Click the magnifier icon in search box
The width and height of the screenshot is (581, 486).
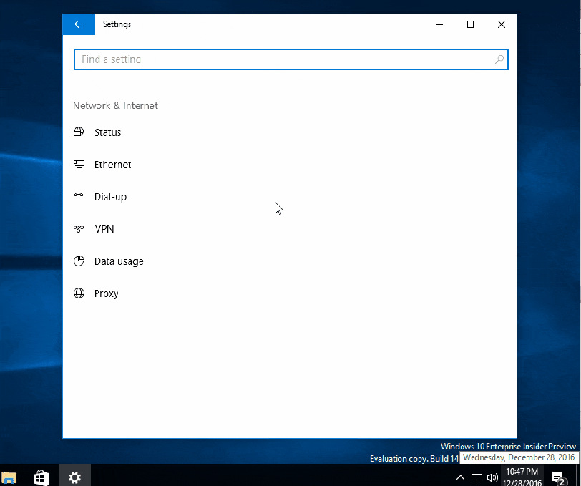(x=499, y=59)
